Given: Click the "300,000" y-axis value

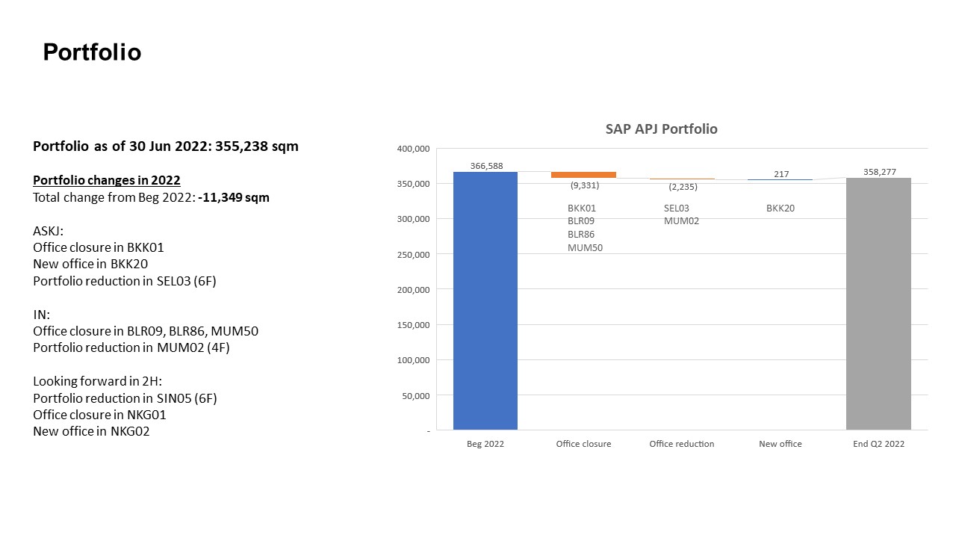Looking at the screenshot, I should tap(413, 219).
